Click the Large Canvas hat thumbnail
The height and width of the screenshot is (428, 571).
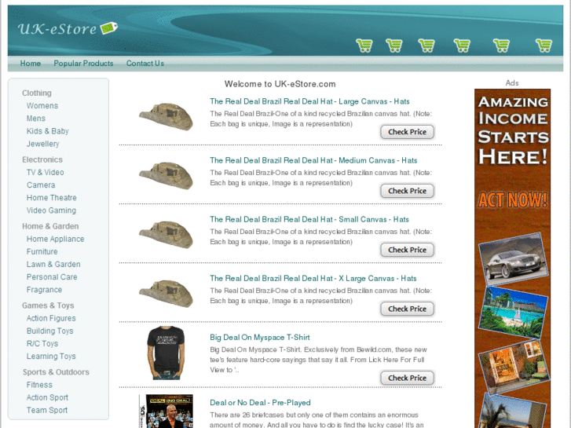(x=166, y=116)
